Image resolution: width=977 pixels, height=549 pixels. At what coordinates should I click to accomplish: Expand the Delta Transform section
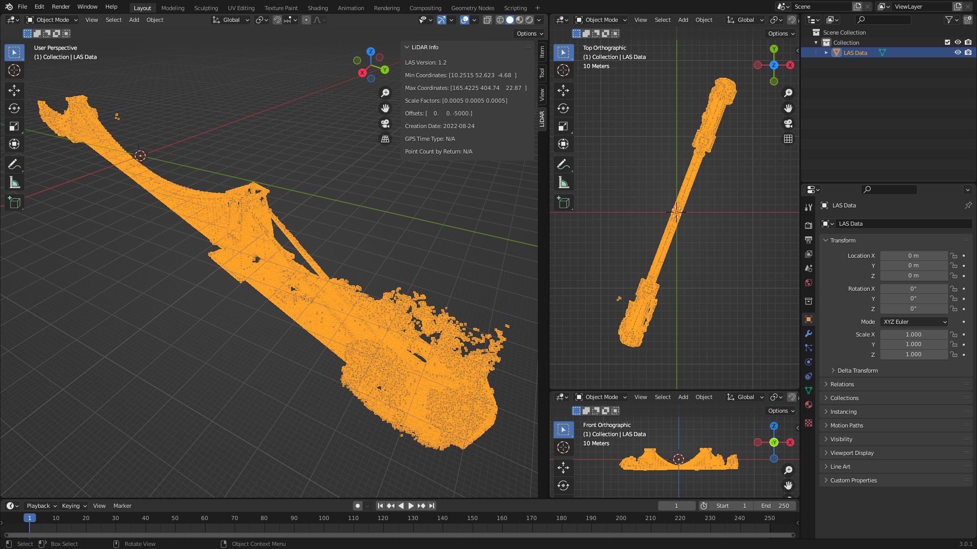coord(857,371)
